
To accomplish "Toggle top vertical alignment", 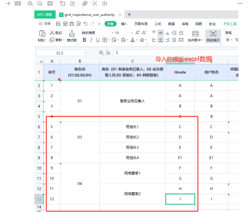I will tap(154, 32).
